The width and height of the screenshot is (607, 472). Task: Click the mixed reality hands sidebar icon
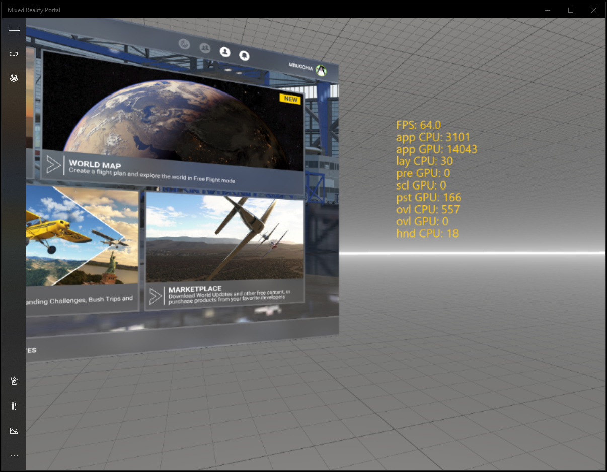14,78
